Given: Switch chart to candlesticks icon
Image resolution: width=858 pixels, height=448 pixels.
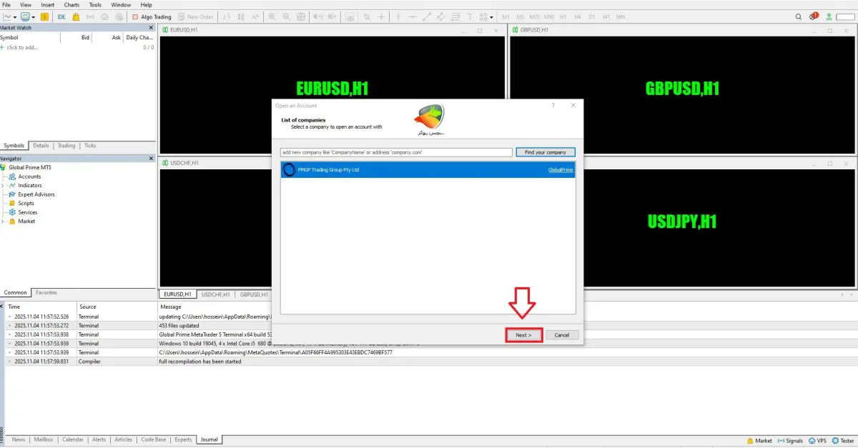Looking at the screenshot, I should tap(241, 16).
